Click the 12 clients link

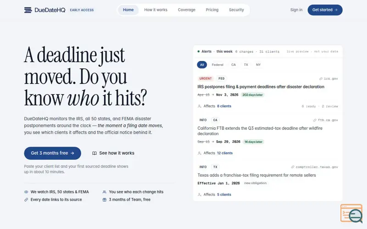click(225, 153)
